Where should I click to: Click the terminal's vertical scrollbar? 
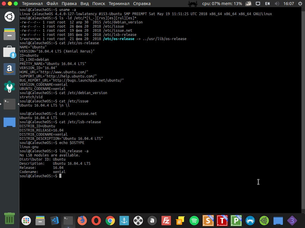(x=303, y=110)
